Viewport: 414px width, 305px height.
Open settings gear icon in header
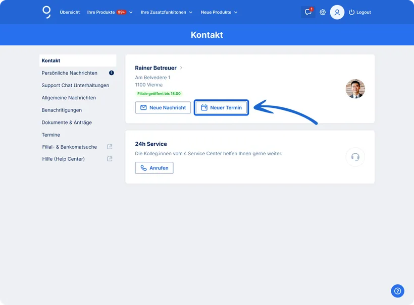[x=323, y=12]
